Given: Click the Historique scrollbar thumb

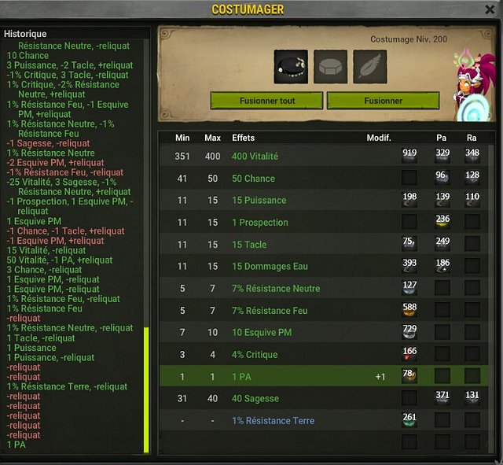Looking at the screenshot, I should click(146, 389).
